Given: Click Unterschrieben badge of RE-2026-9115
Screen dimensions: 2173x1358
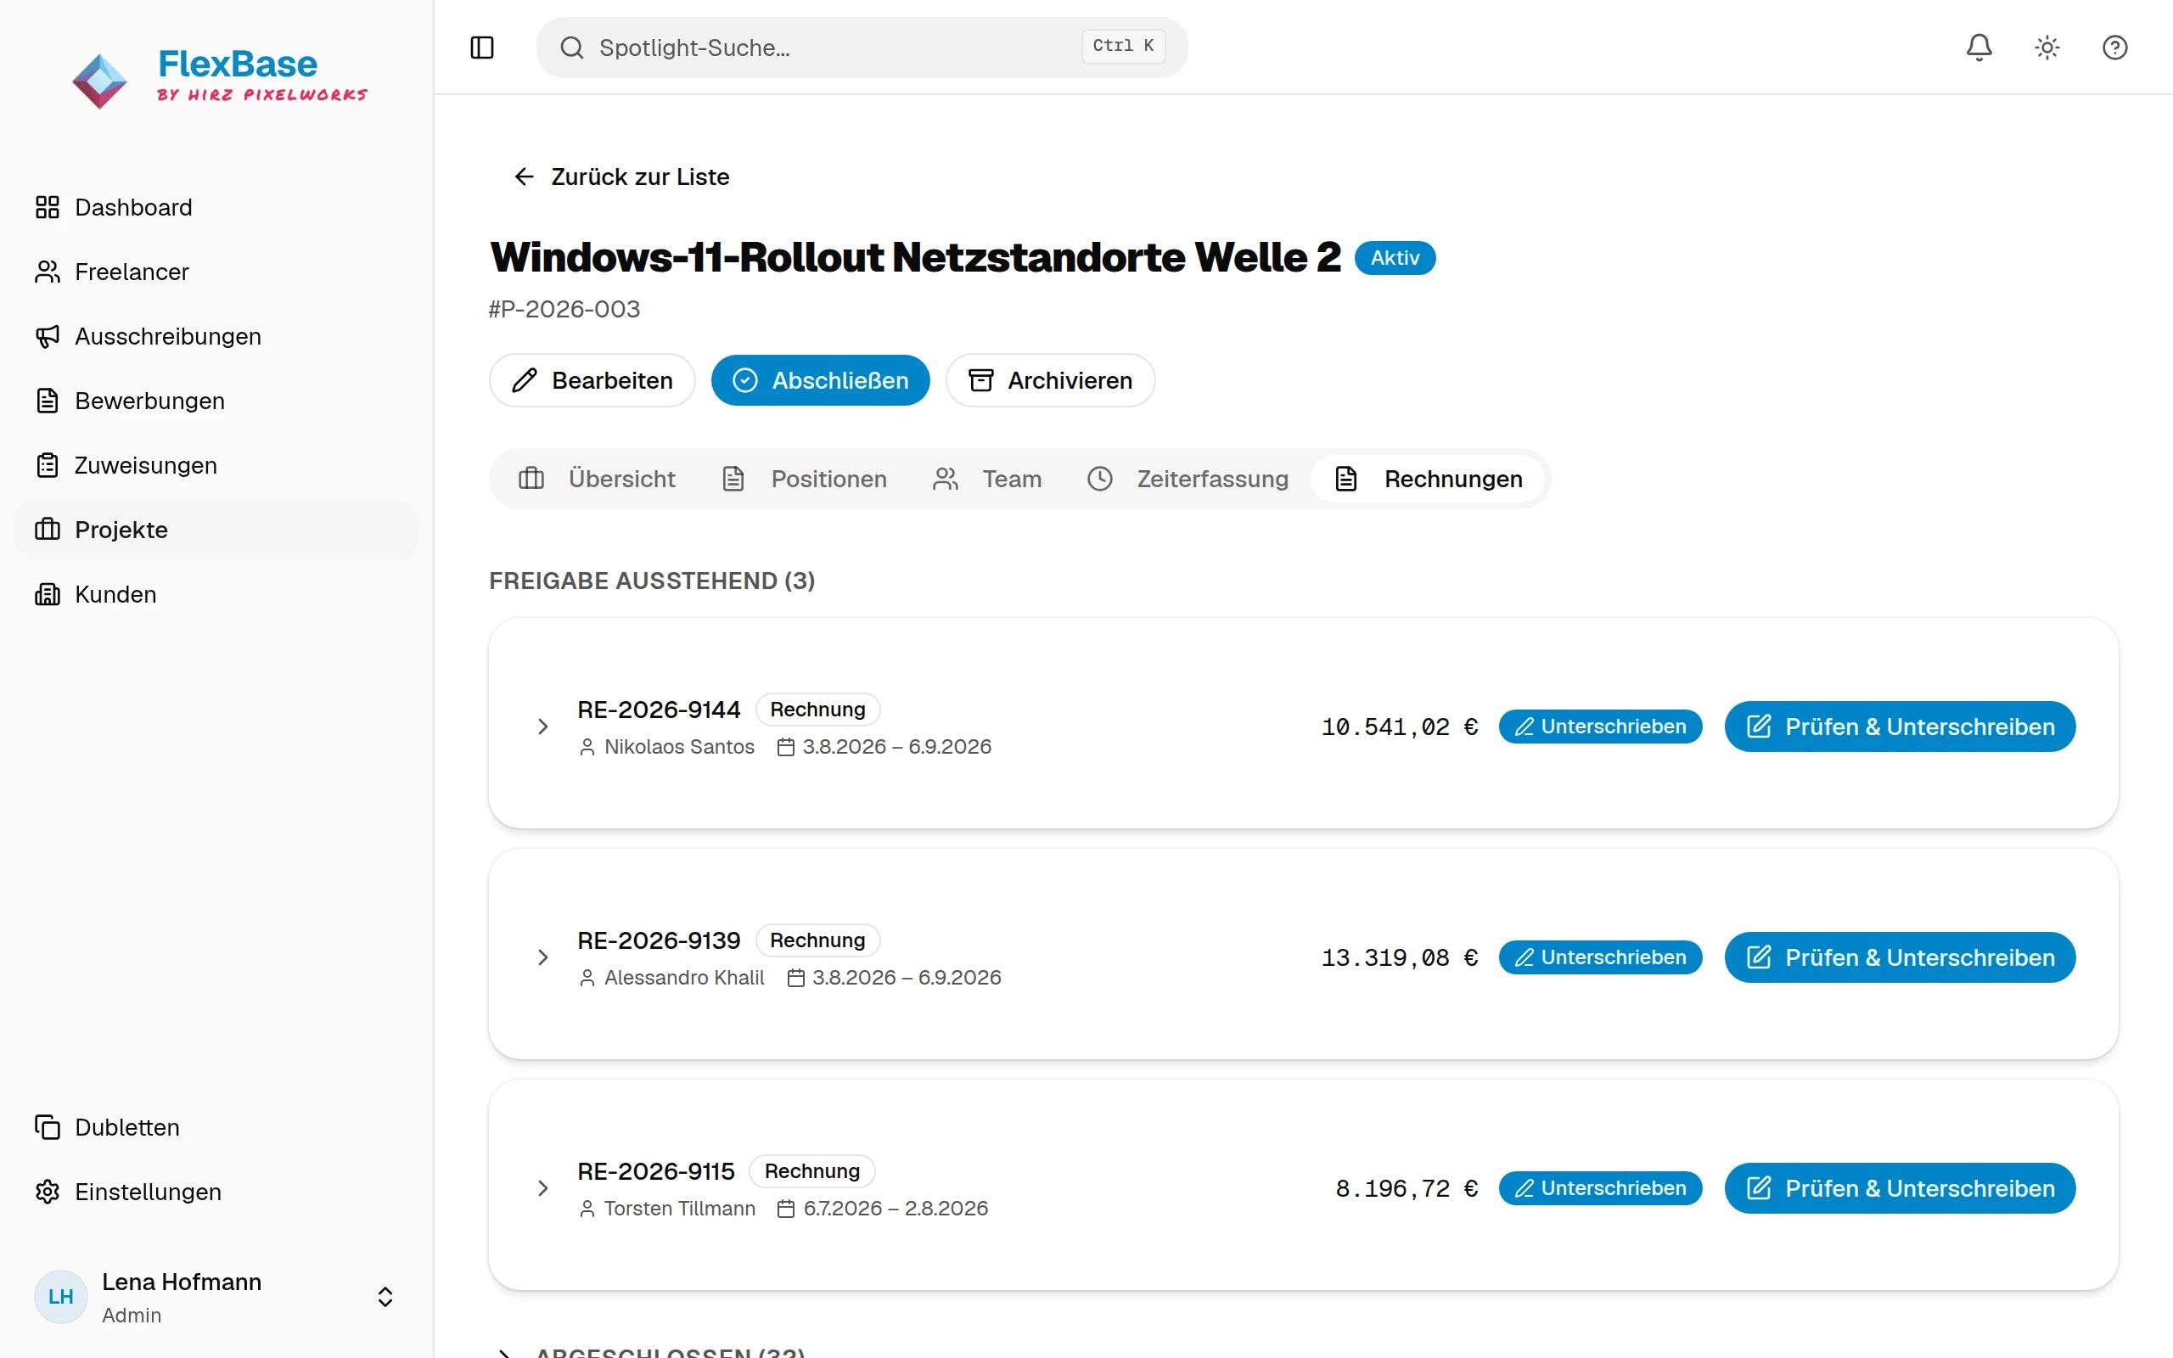Looking at the screenshot, I should (x=1600, y=1188).
